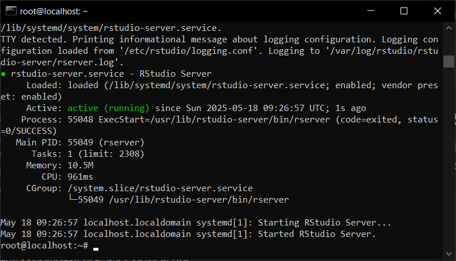
Task: Click 'rstudio-server.service - RStudio Server' heading line
Action: [x=111, y=74]
